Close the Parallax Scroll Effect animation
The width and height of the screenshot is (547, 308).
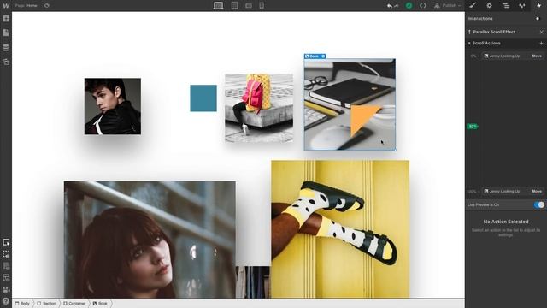[541, 32]
